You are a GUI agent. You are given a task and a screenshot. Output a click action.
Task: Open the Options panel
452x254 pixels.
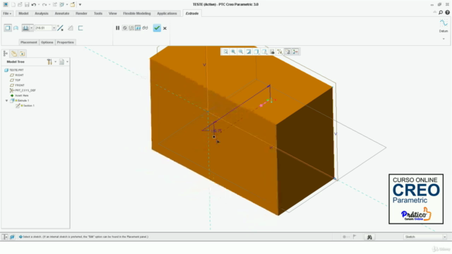pyautogui.click(x=47, y=42)
